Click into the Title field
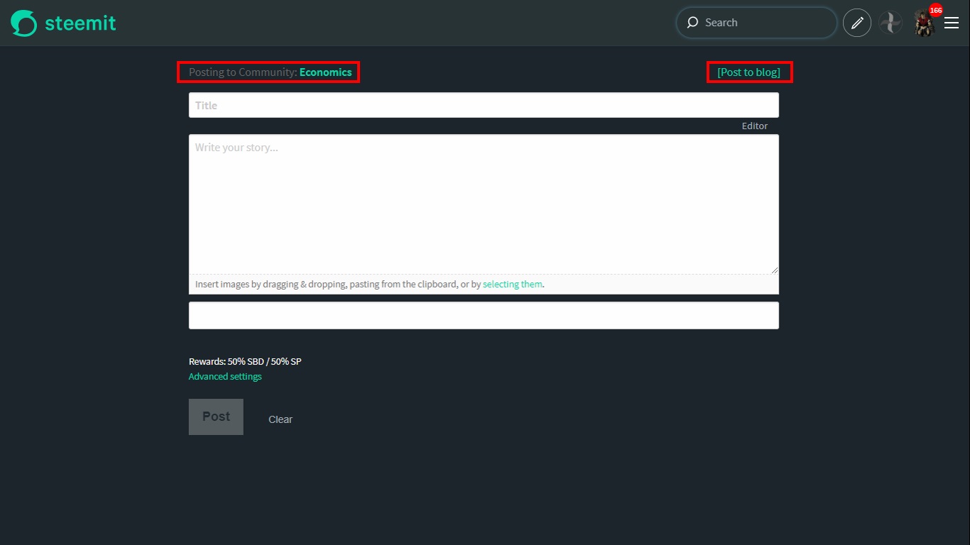 click(484, 105)
